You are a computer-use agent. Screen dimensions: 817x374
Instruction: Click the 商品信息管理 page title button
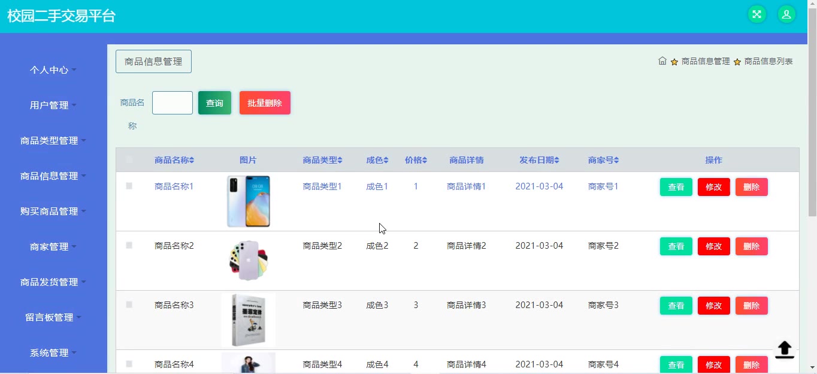[153, 61]
